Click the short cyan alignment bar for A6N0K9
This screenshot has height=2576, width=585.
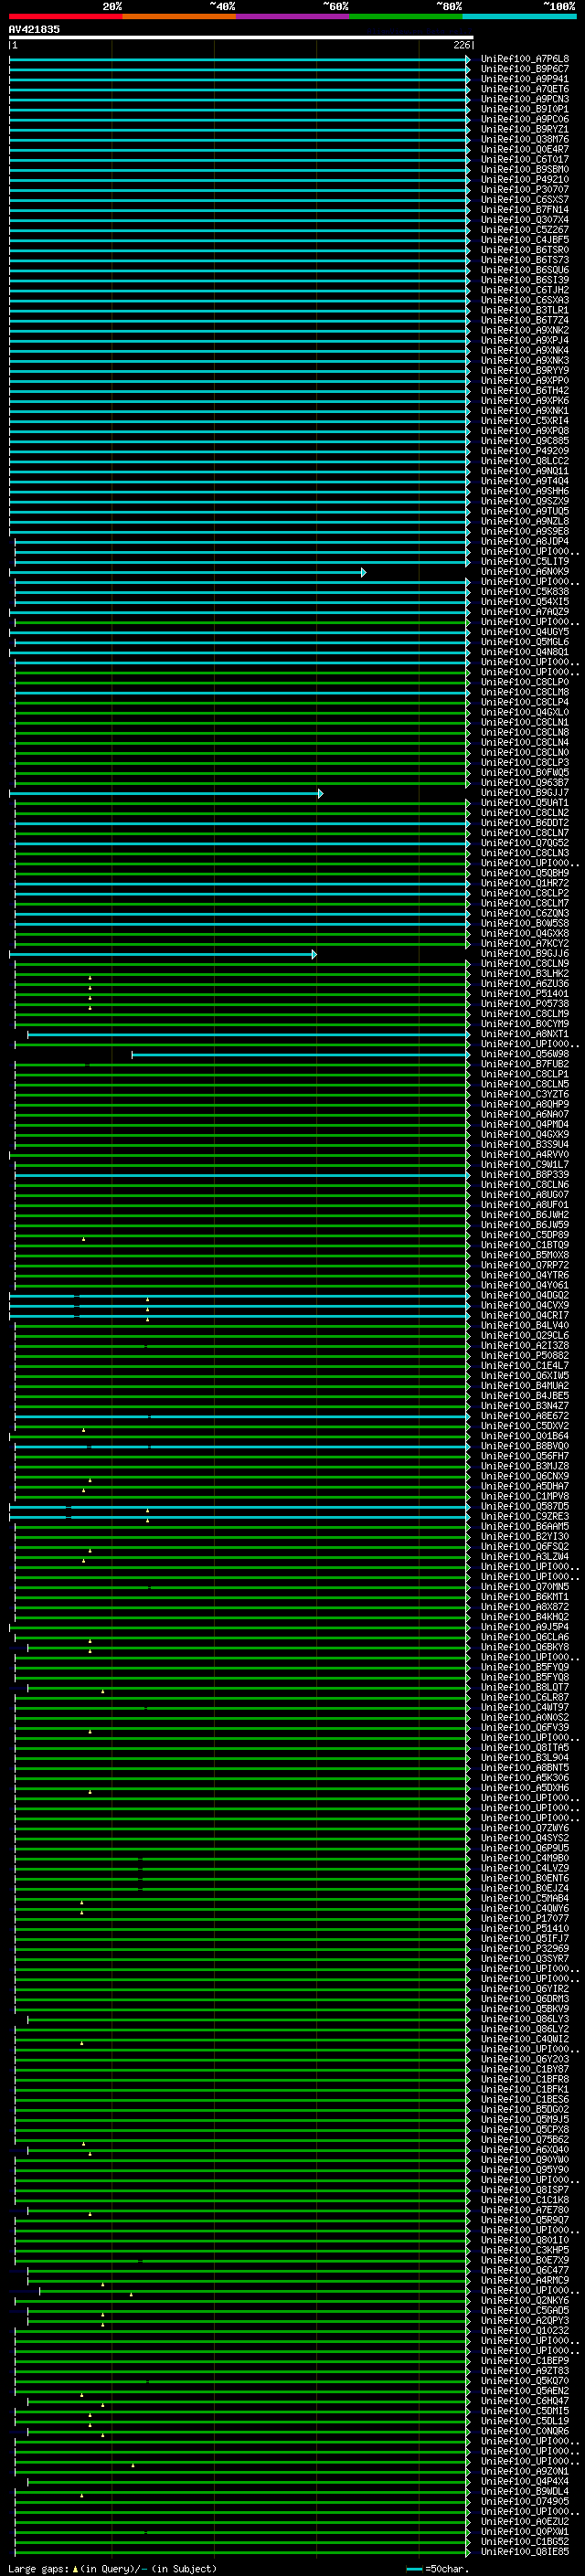pyautogui.click(x=188, y=572)
